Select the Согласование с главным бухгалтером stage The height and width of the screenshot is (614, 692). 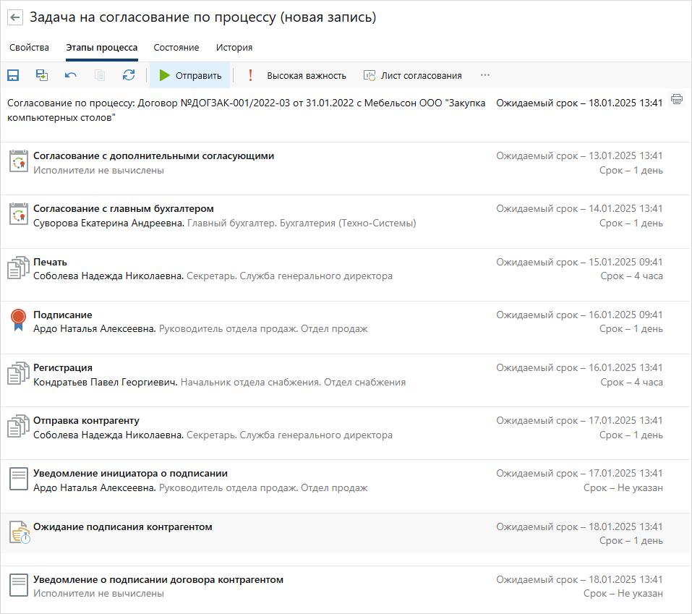[x=124, y=209]
